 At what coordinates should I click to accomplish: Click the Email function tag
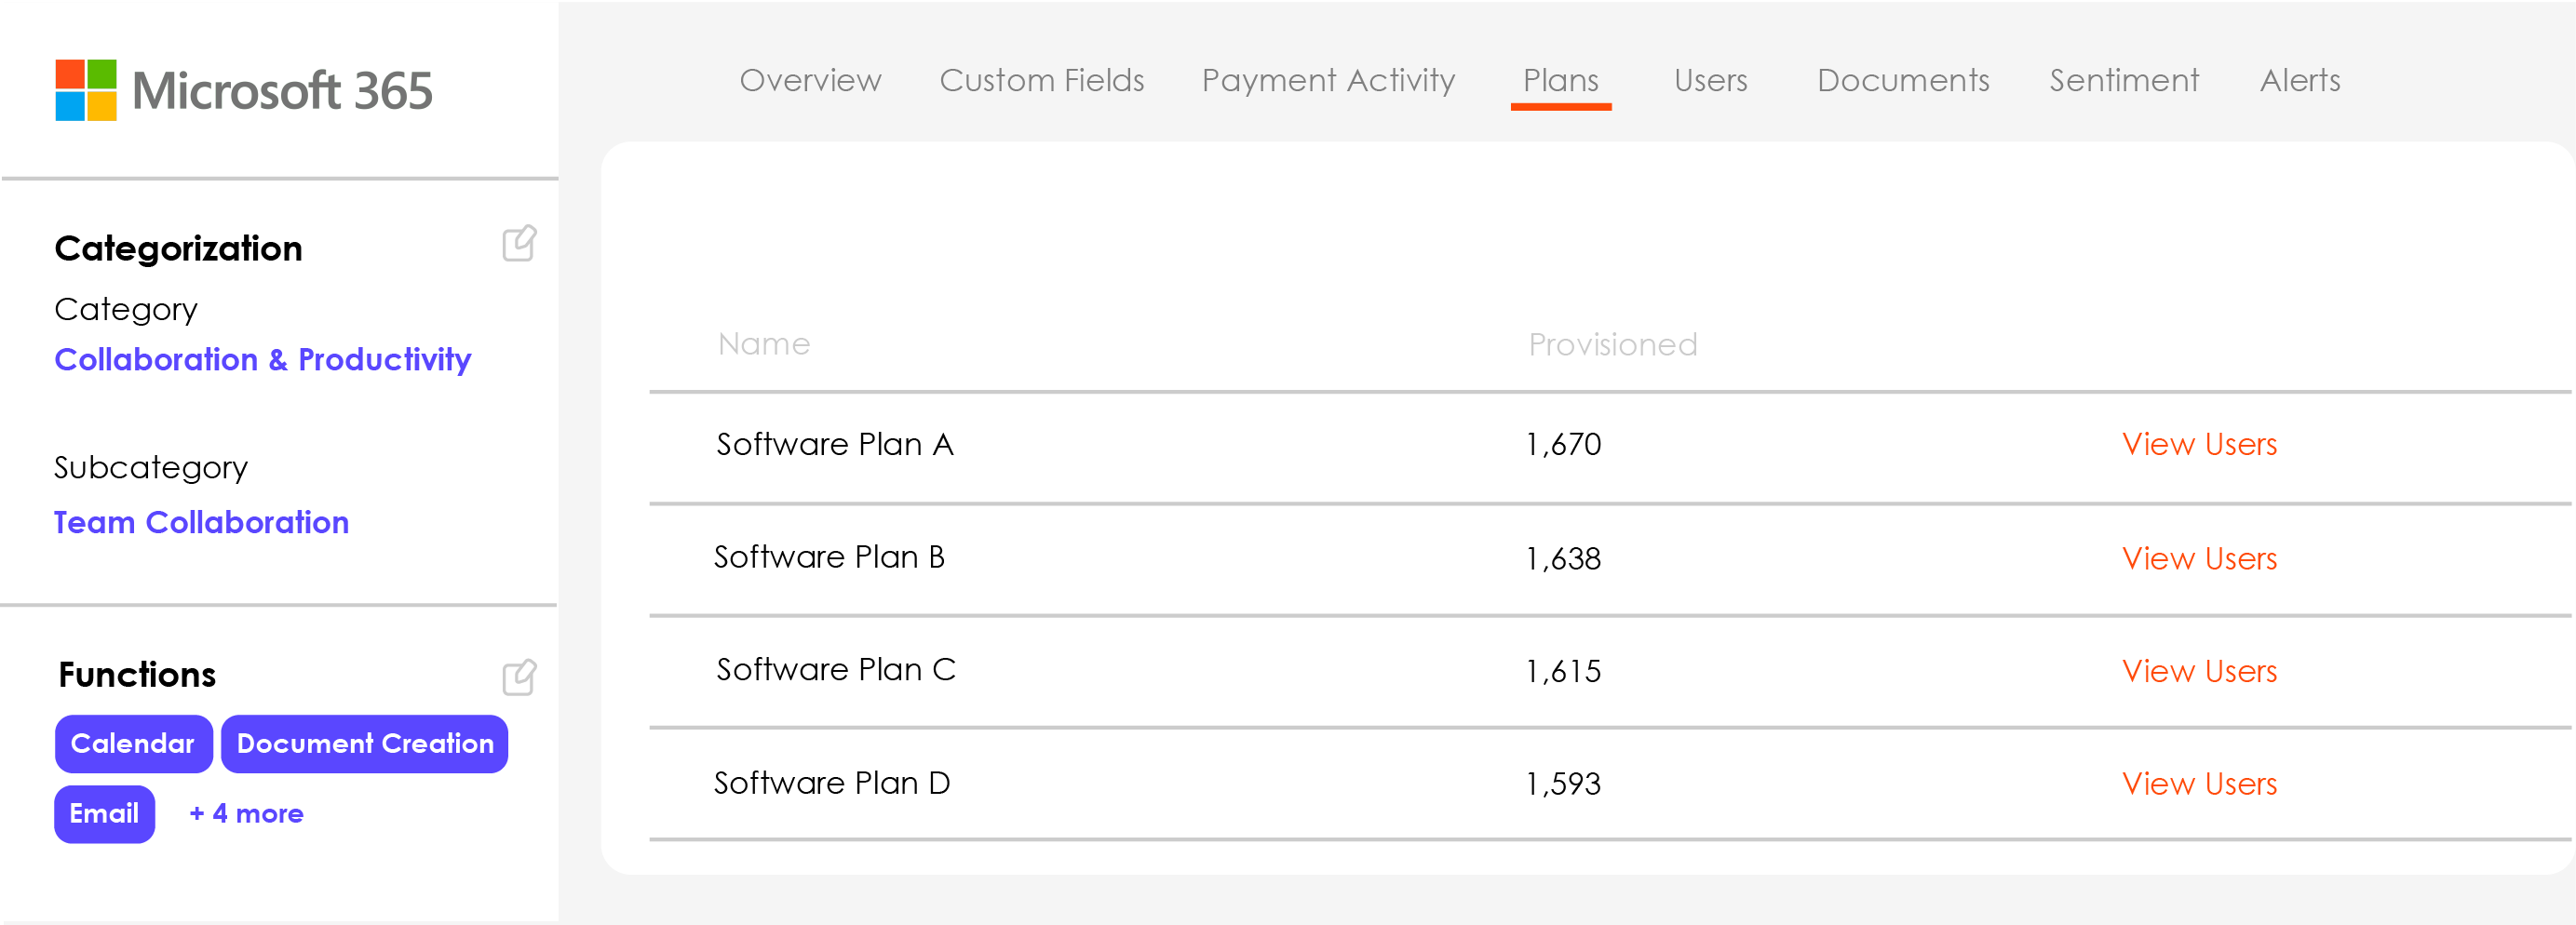(x=104, y=814)
